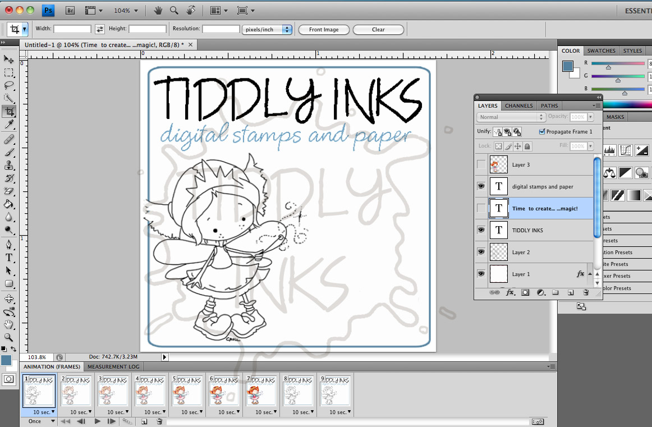Open status bar info arrow
652x427 pixels.
coord(164,357)
